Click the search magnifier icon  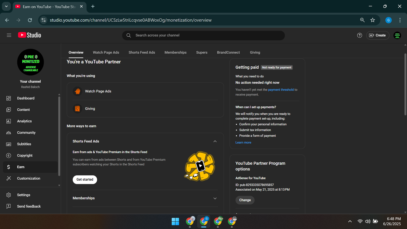129,35
